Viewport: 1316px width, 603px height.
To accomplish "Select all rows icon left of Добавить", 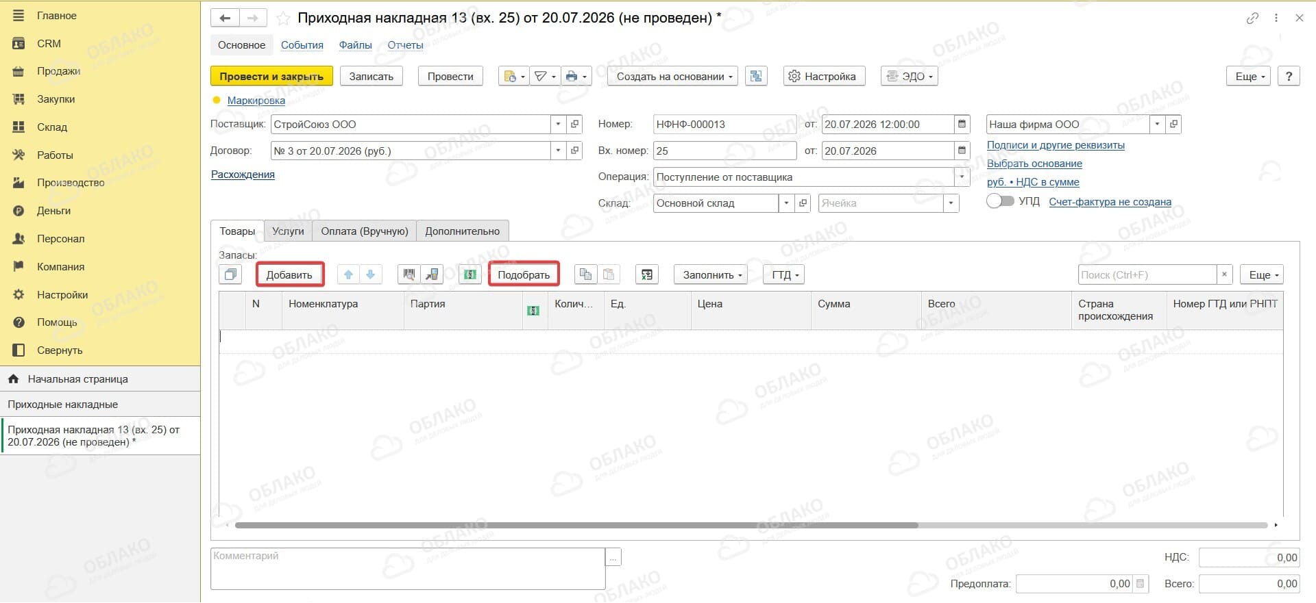I will point(231,275).
